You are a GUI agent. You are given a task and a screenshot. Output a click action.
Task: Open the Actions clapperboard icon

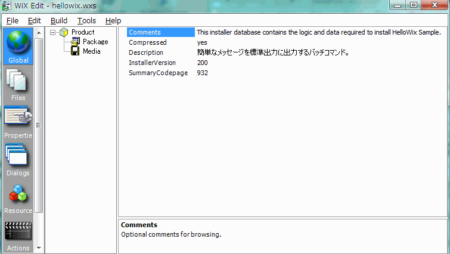[18, 231]
